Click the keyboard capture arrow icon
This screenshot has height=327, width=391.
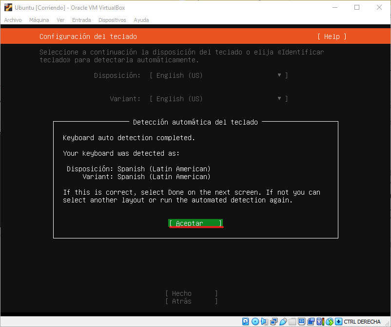338,322
